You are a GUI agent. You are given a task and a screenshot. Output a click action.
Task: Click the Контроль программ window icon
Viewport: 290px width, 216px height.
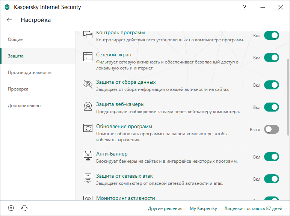pos(88,35)
